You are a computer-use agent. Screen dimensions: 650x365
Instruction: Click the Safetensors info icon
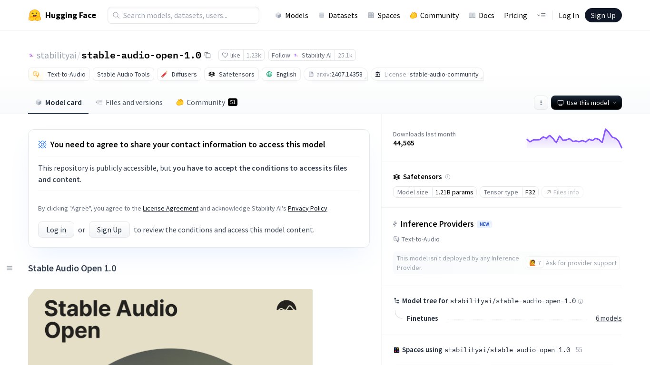[x=447, y=177]
